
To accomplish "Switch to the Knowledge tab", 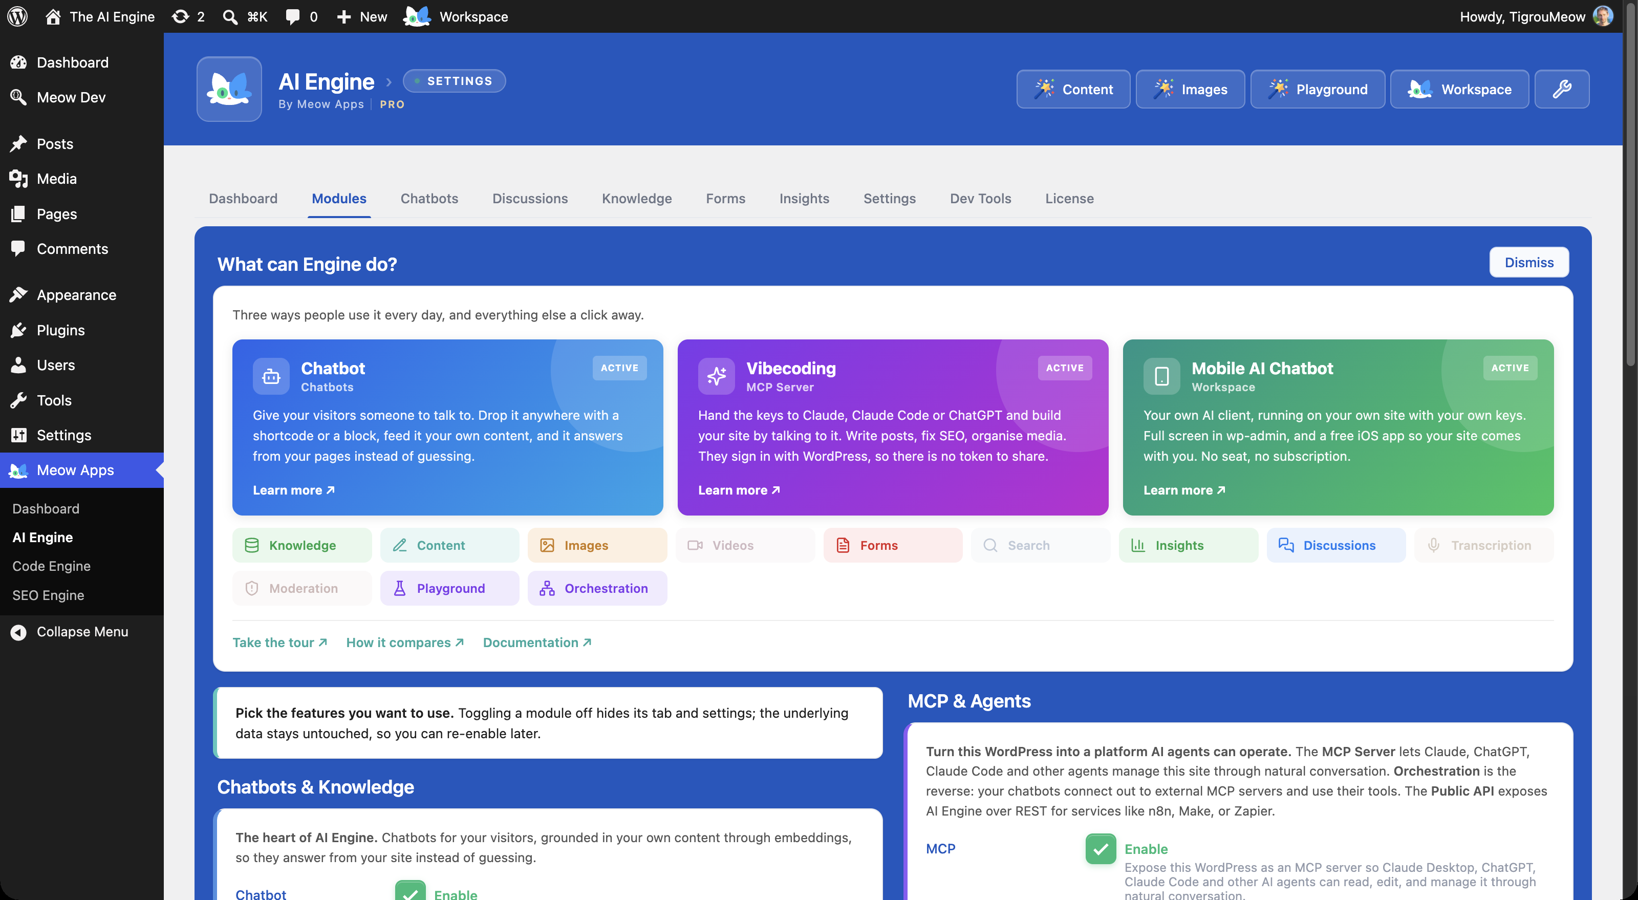I will [636, 199].
